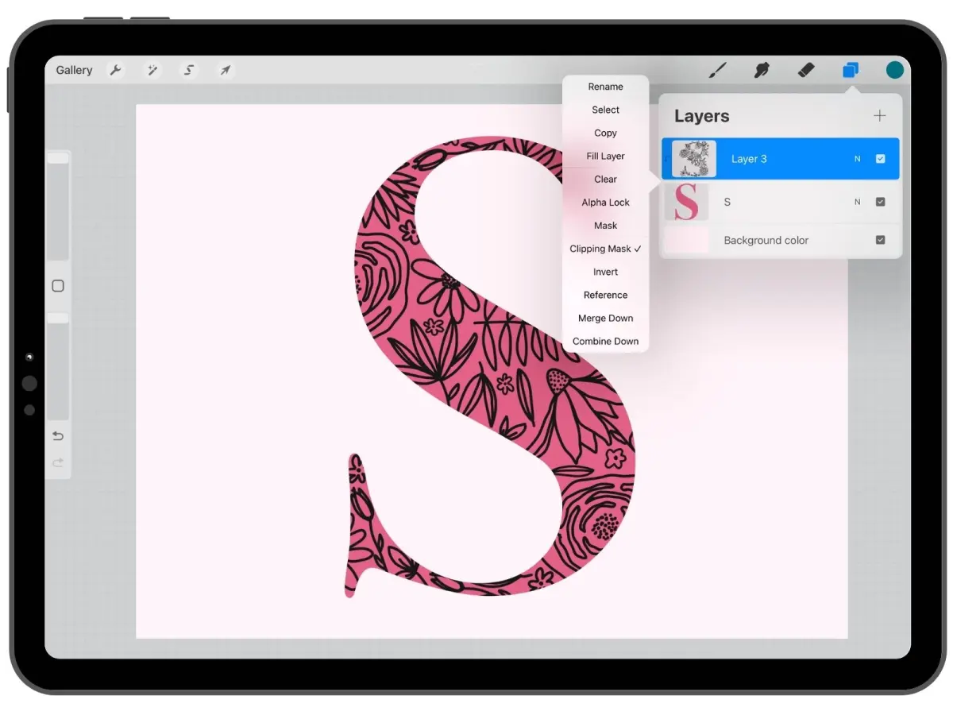
Task: Toggle visibility of Layer 3
Action: click(880, 159)
